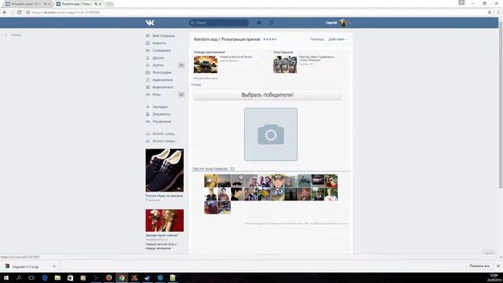The width and height of the screenshot is (503, 283).
Task: Open Windows Store from taskbar
Action: tap(70, 277)
